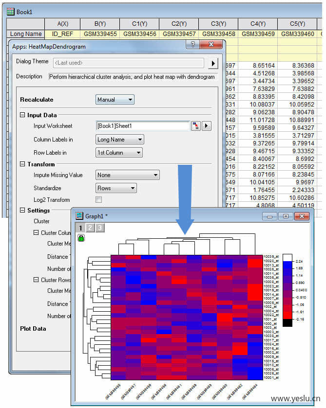Screen dimensions: 326x408
Task: Select column header C2(Y) in Book1
Action: point(179,24)
